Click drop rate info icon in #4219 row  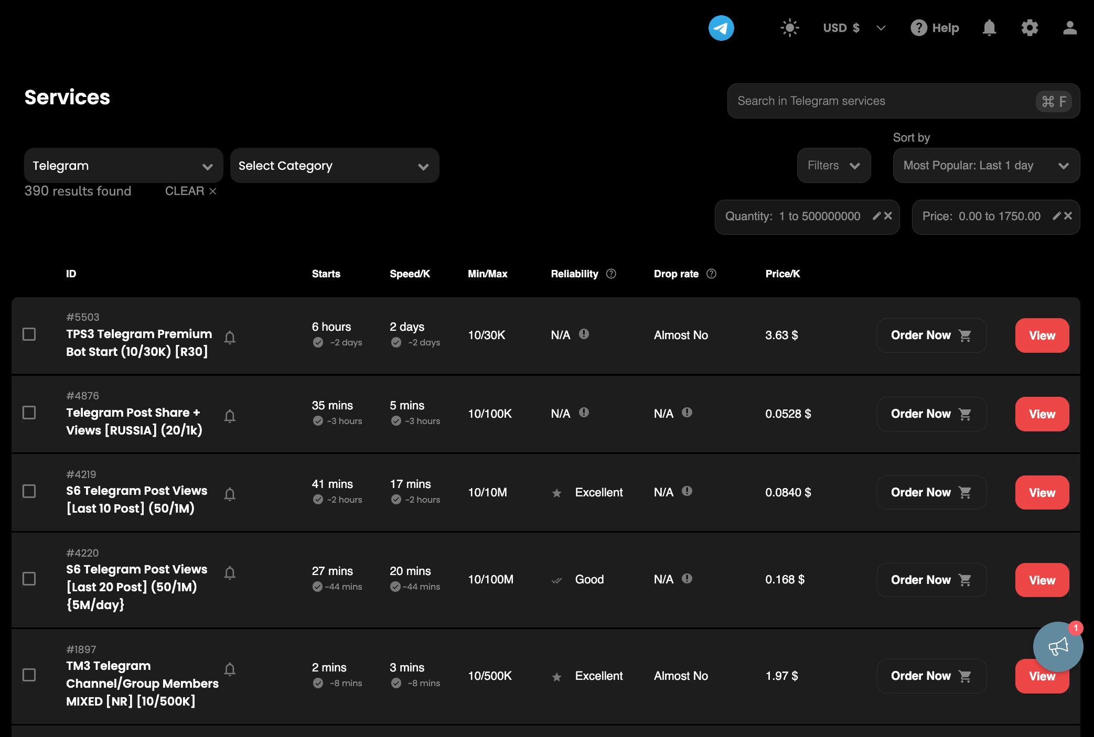[x=687, y=491]
